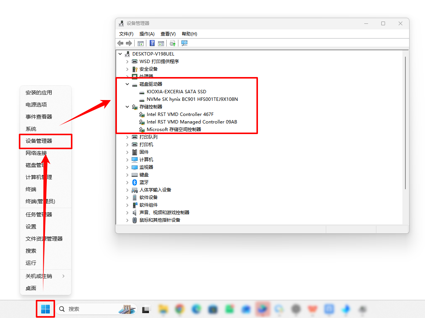Screen dimensions: 425x318
Task: Expand the 软件组件 node
Action: 127,205
